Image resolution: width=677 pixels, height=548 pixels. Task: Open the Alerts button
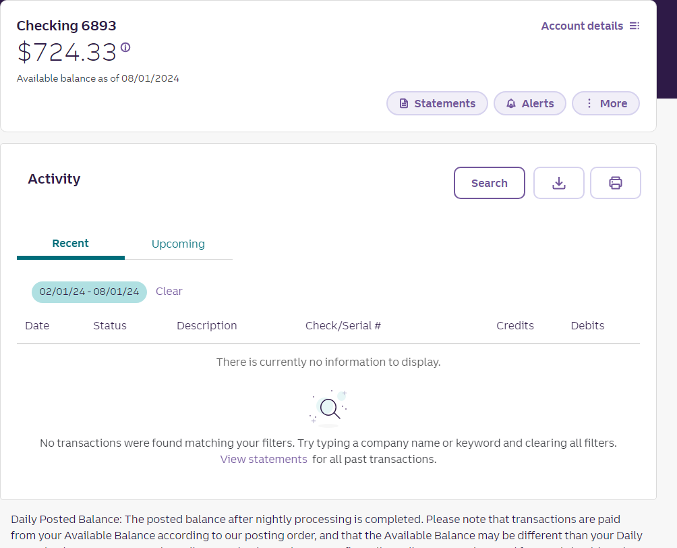[x=530, y=104]
